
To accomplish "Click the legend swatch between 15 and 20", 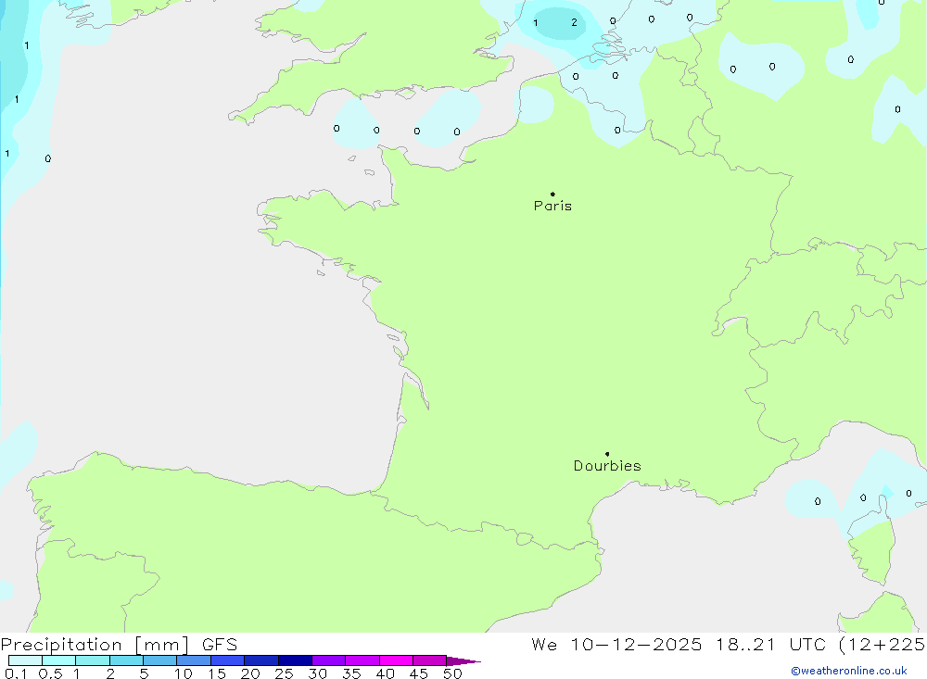I will 227,660.
